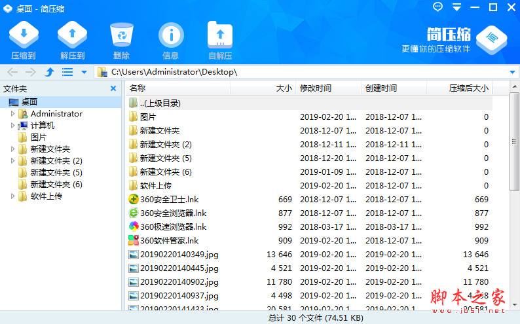Viewport: 520px width, 324px height.
Task: Expand the 计算机 tree node
Action: [12, 126]
